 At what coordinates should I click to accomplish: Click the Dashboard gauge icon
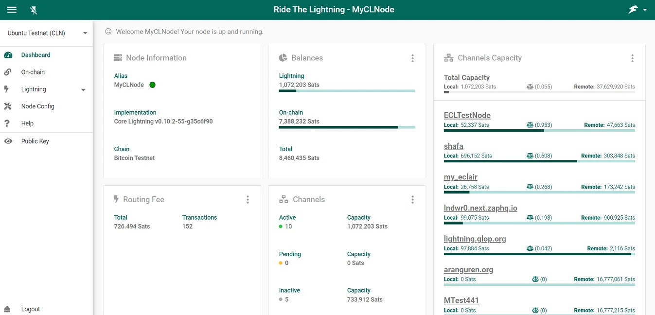coord(8,55)
